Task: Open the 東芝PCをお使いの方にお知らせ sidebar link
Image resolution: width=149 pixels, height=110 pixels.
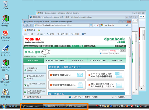Action: click(x=35, y=77)
